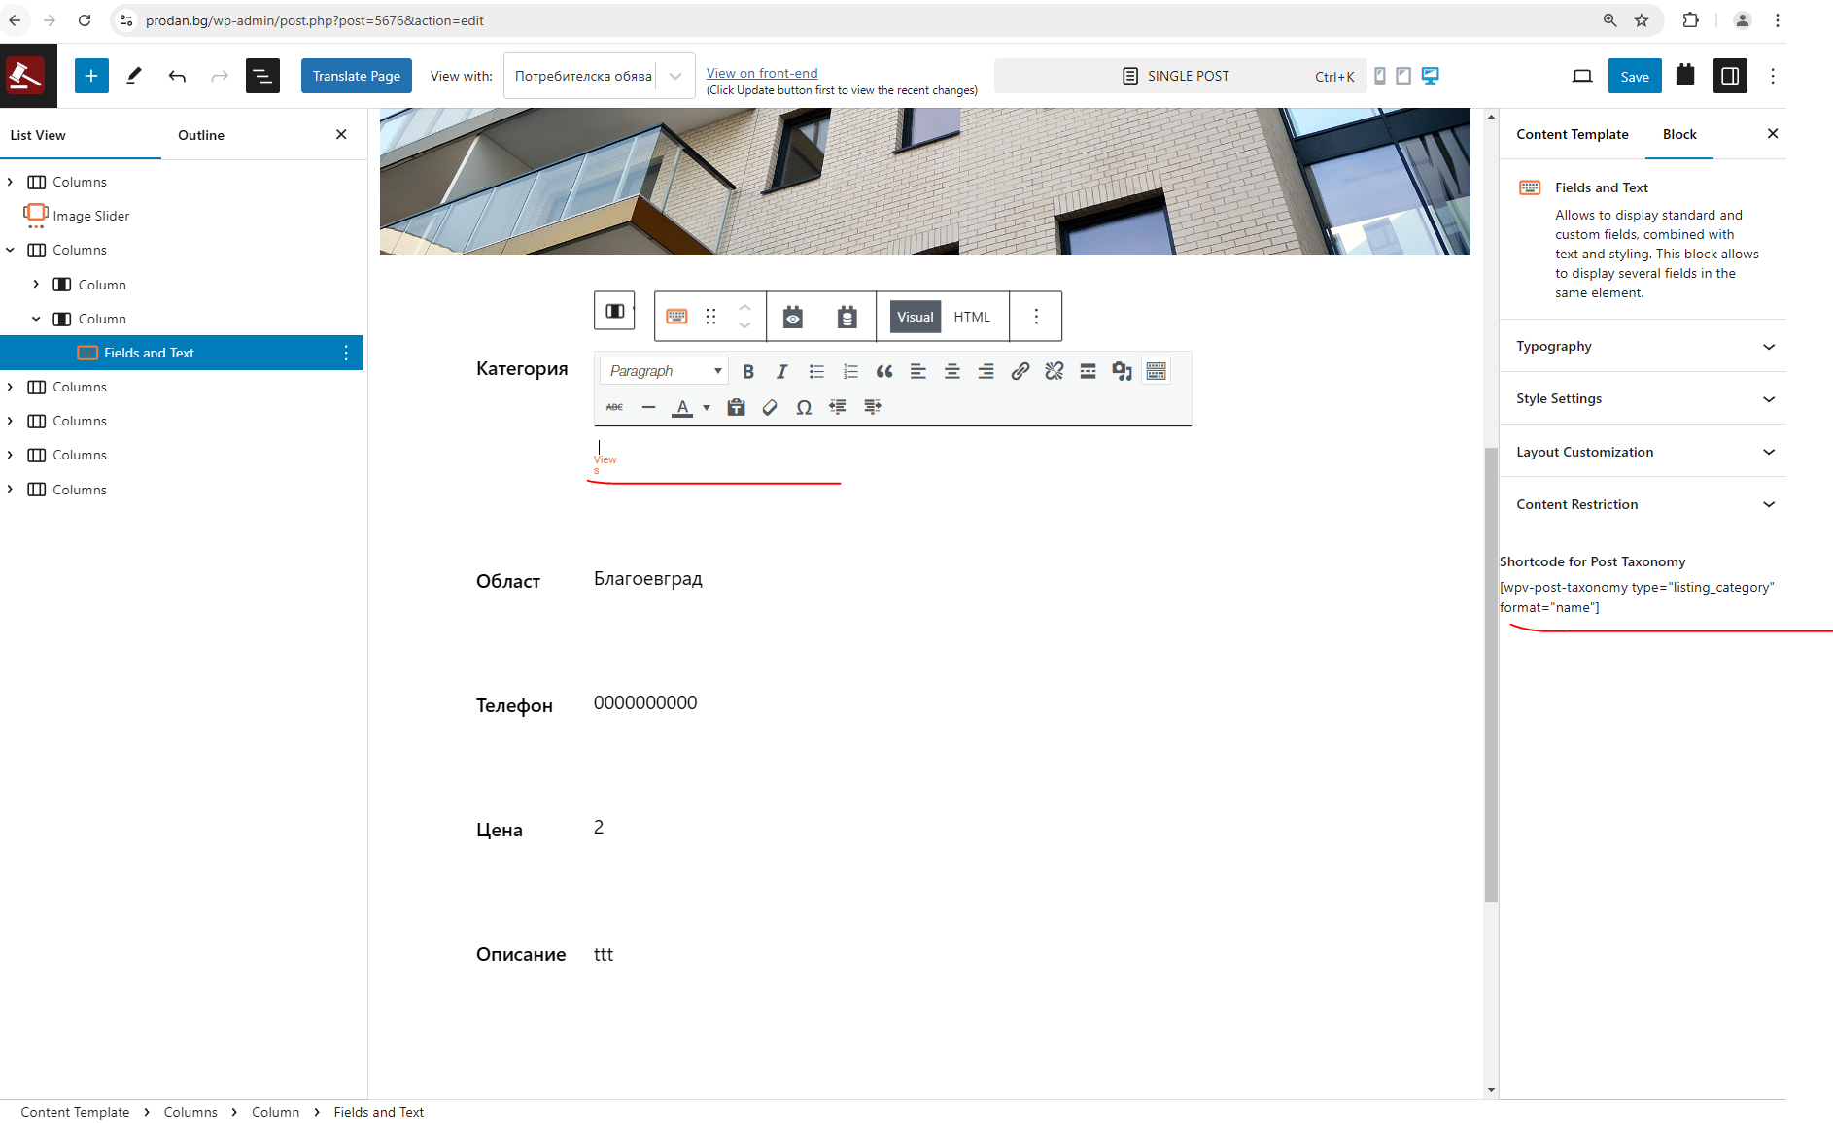
Task: Click the Toolset hammer logo
Action: pos(26,76)
